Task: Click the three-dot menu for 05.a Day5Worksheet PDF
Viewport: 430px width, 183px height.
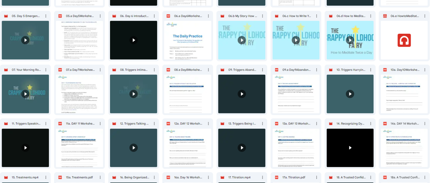Action: (100, 16)
